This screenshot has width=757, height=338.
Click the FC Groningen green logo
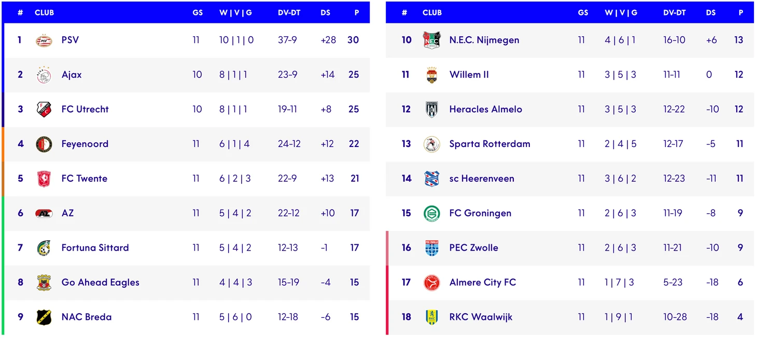click(x=432, y=213)
